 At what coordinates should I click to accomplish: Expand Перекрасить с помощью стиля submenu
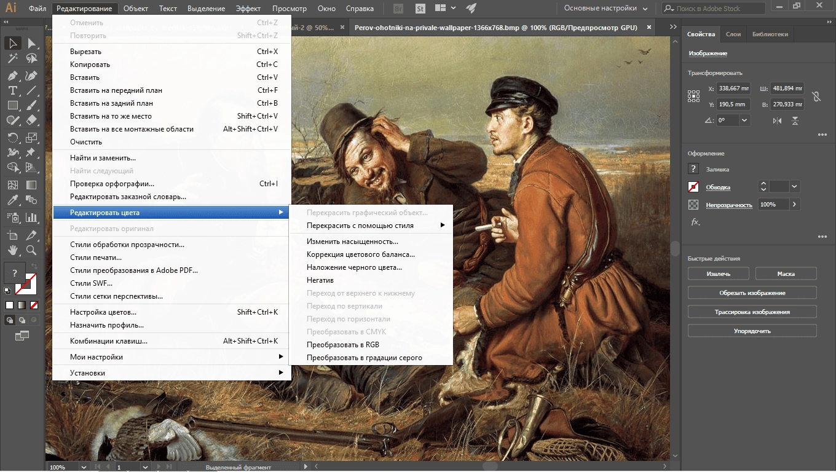coord(371,226)
